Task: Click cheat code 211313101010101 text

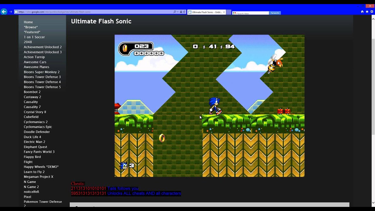Action: (88, 188)
